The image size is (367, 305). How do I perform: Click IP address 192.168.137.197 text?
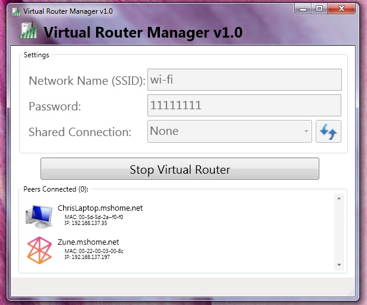tap(87, 257)
